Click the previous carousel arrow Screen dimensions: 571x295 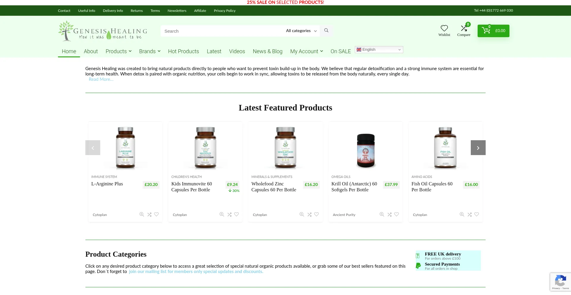(93, 148)
